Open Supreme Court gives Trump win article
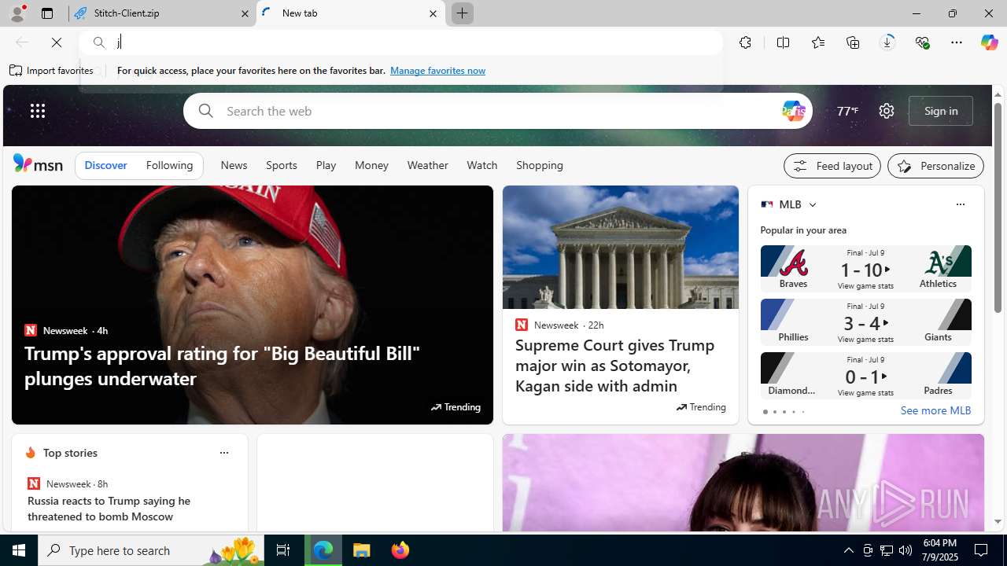Viewport: 1007px width, 566px height. click(615, 366)
